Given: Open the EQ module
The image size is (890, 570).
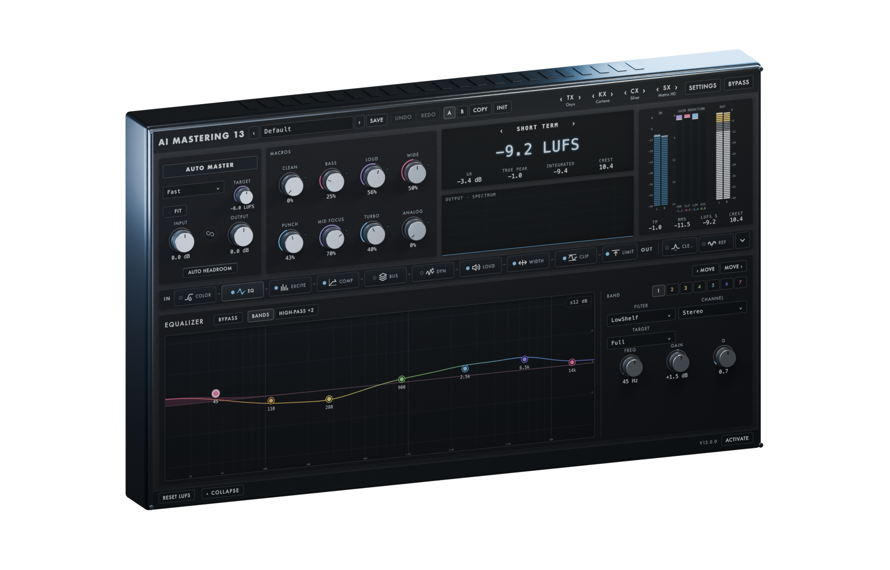Looking at the screenshot, I should pyautogui.click(x=243, y=291).
